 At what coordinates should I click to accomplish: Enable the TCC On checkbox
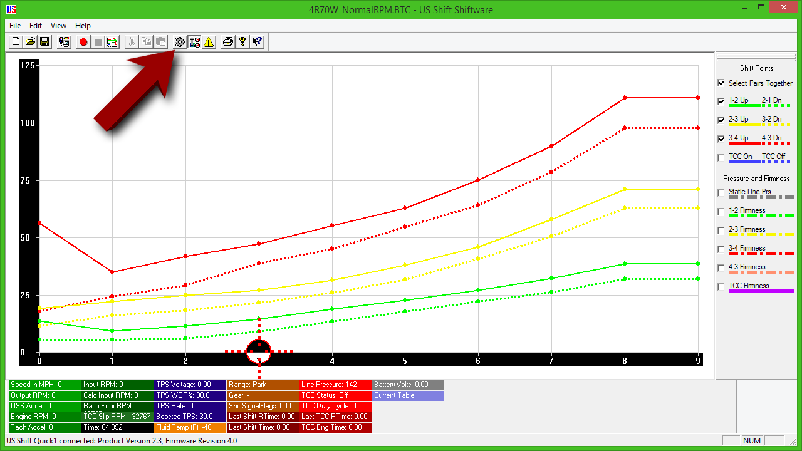(721, 157)
